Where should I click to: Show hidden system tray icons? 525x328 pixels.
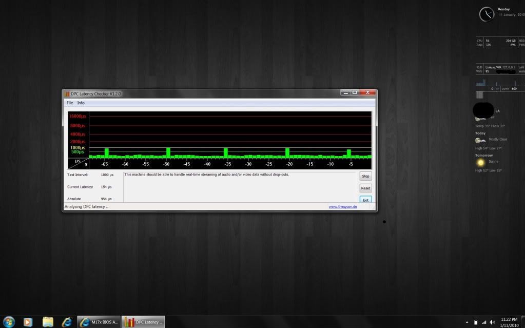[x=467, y=322]
